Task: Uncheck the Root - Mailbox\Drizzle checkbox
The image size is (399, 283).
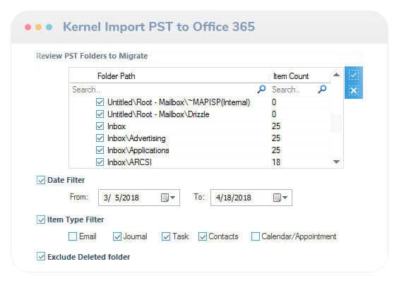Action: pyautogui.click(x=100, y=114)
